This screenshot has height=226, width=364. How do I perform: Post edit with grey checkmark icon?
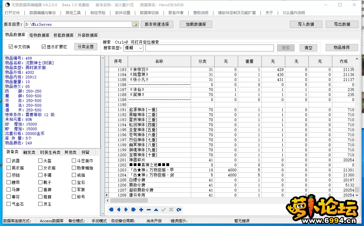(164, 210)
